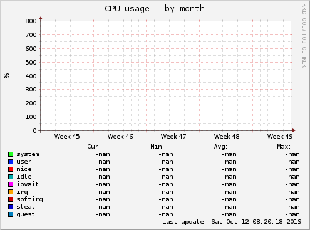Click the system row Cur value
The image size is (310, 230).
[x=103, y=154]
